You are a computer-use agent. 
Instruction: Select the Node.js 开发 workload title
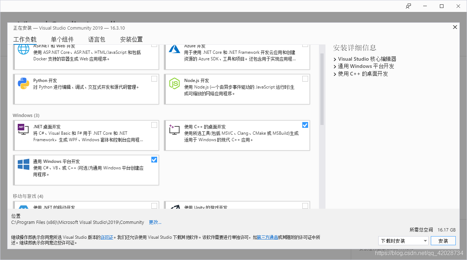click(197, 81)
